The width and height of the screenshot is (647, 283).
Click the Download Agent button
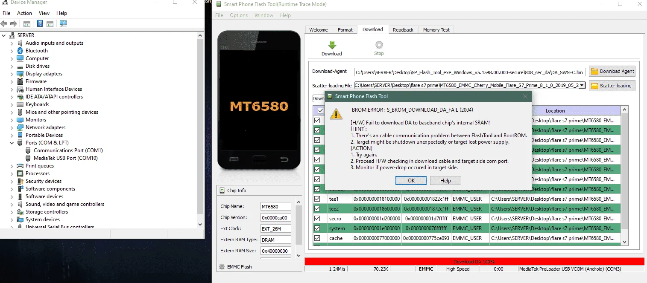click(x=612, y=71)
